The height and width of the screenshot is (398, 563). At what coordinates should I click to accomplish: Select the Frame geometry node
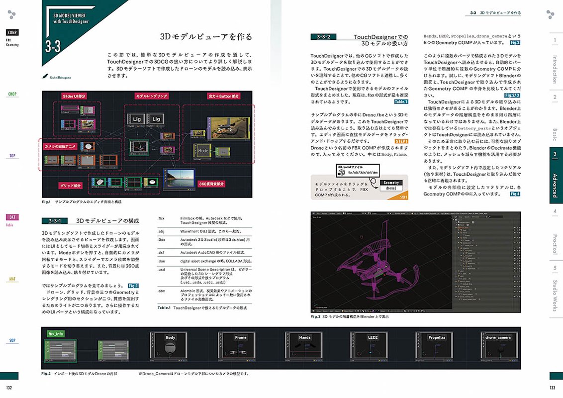[240, 347]
